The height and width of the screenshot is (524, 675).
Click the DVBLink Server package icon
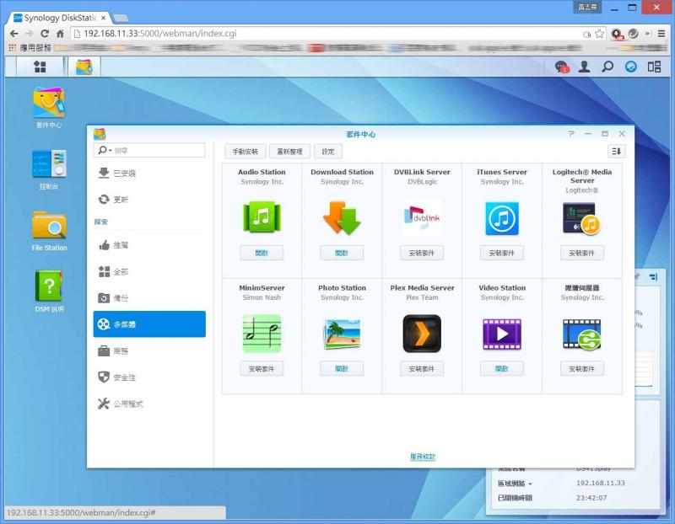tap(422, 217)
